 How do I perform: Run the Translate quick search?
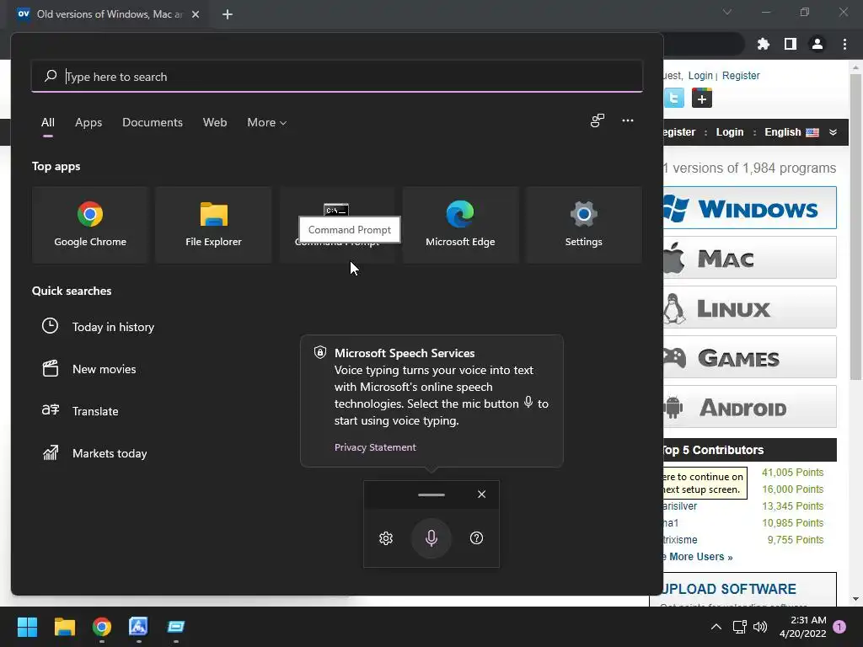(x=95, y=411)
